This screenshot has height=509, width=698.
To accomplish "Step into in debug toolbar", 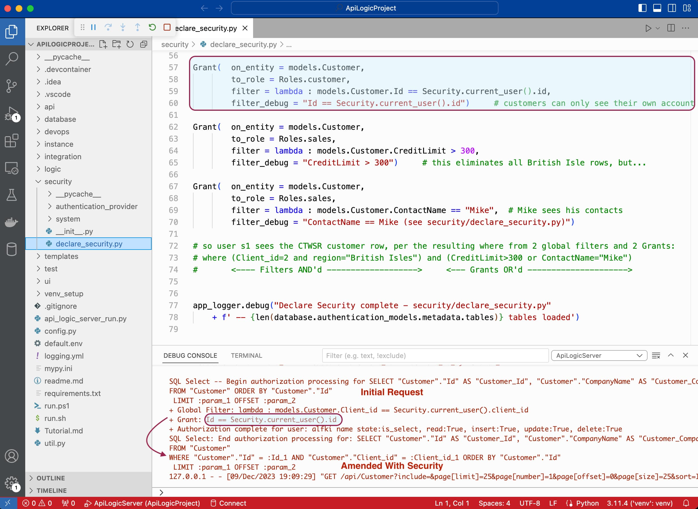I will pyautogui.click(x=123, y=27).
